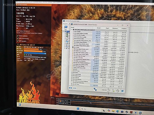Toggle the Demo options checkbox
154x115 pixels.
pos(18,36)
